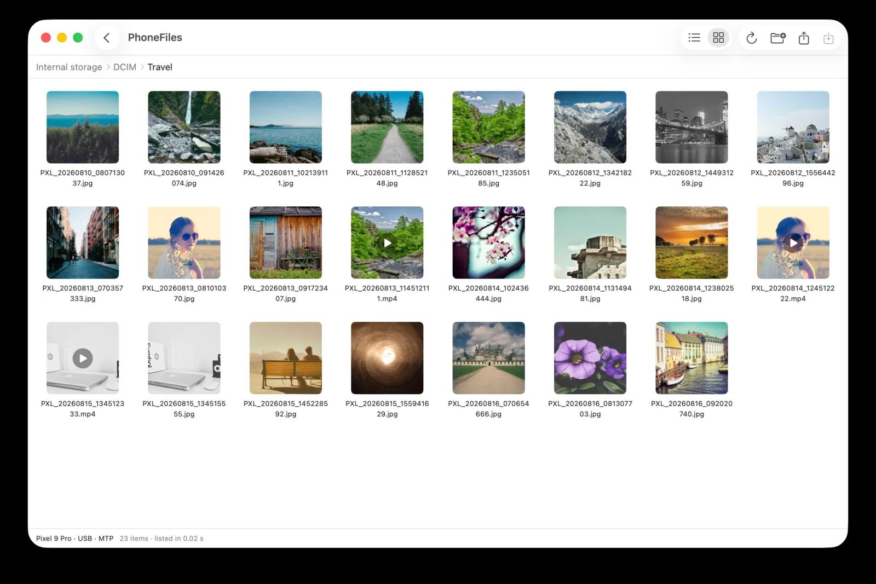The height and width of the screenshot is (584, 876).
Task: Click filename label PXL_20260812_155644296.jpg
Action: 793,178
